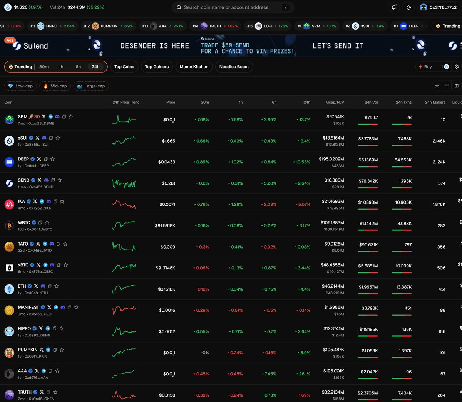Viewport: 462px width, 402px height.
Task: Copy the SRM contract address
Action: [64, 116]
